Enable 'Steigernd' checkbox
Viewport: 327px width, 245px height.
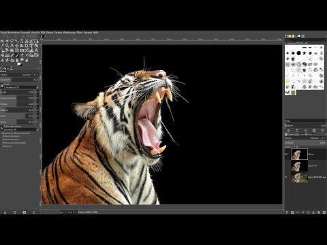(x=1, y=146)
